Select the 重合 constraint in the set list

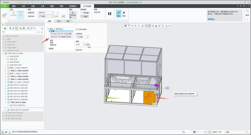[52, 40]
